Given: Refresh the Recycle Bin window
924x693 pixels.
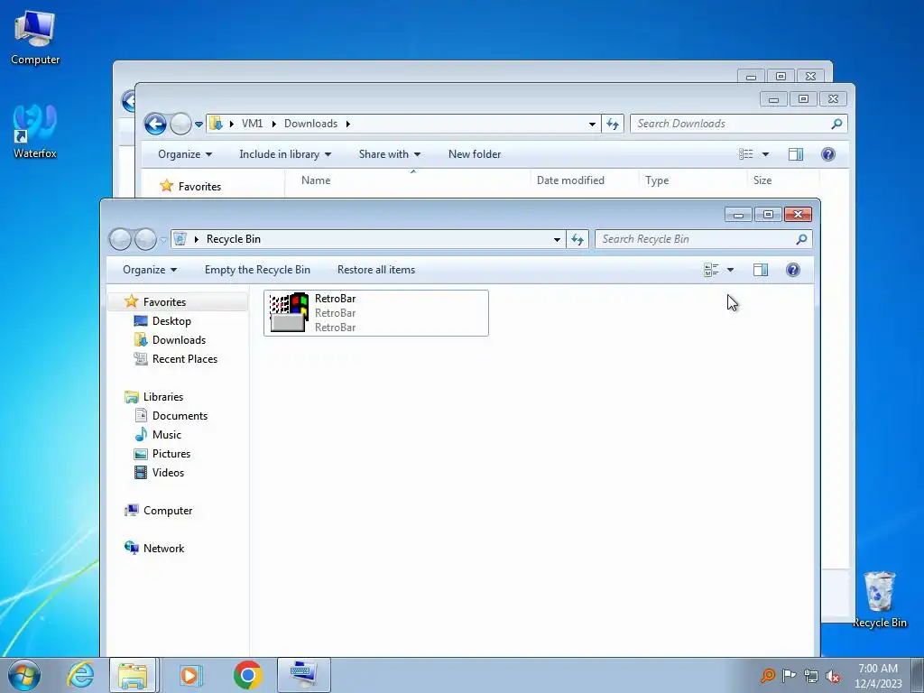Looking at the screenshot, I should tap(577, 239).
